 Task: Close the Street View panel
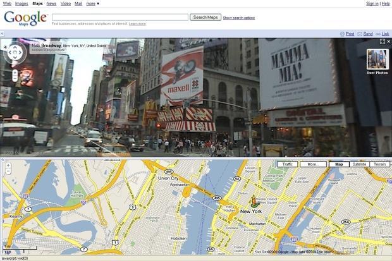coord(389,42)
